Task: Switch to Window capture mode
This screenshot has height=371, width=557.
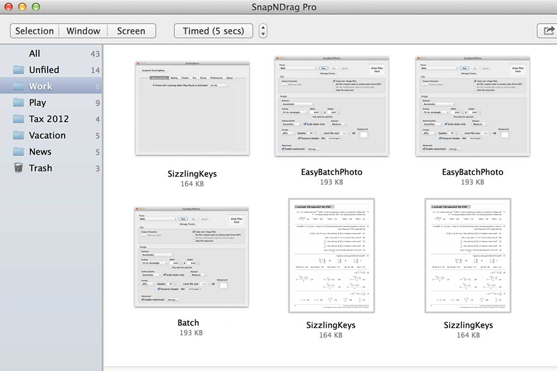Action: pyautogui.click(x=83, y=31)
